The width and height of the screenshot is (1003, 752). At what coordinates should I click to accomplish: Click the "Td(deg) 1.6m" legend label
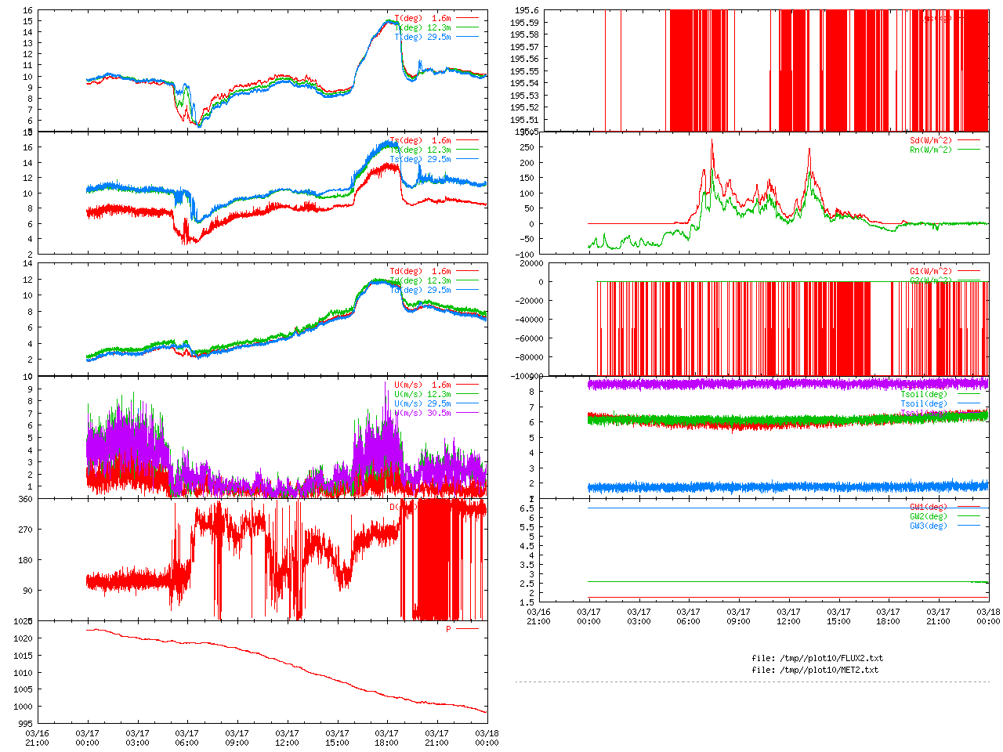[x=421, y=272]
